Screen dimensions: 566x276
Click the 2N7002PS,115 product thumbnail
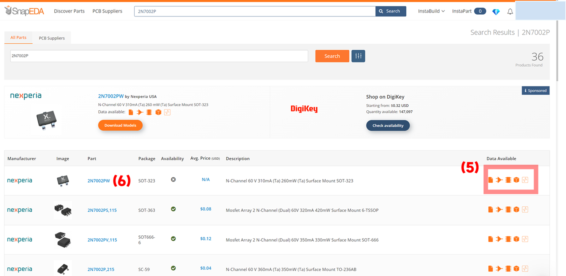(x=63, y=210)
